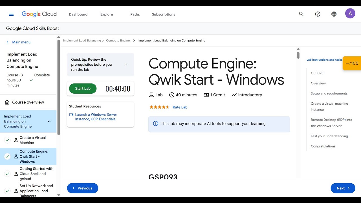The image size is (361, 203).
Task: Click the completion checkmark for Compute Engine: Qwik Start
Action: click(x=7, y=156)
